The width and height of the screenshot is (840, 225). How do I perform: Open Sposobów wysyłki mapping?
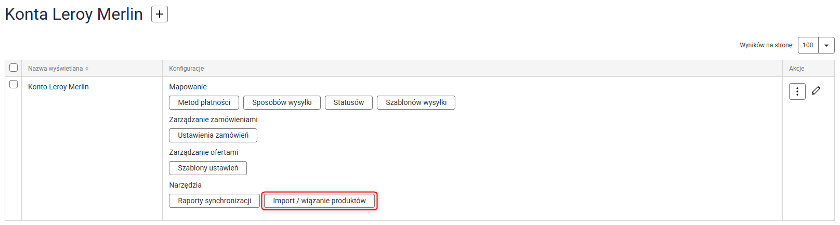point(282,102)
